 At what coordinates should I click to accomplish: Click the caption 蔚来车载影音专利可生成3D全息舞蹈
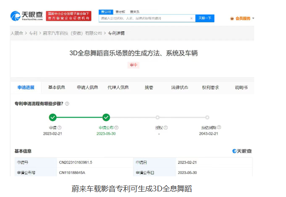click(131, 188)
